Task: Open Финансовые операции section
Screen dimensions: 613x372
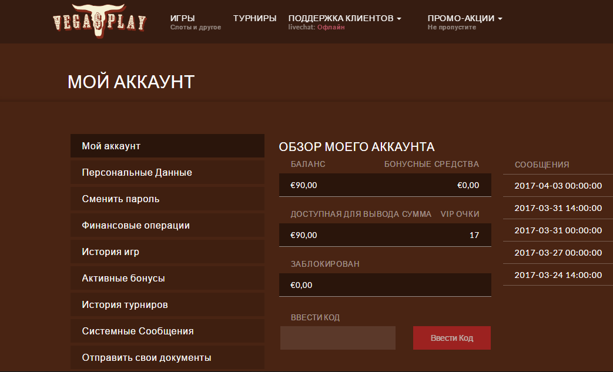Action: tap(168, 226)
